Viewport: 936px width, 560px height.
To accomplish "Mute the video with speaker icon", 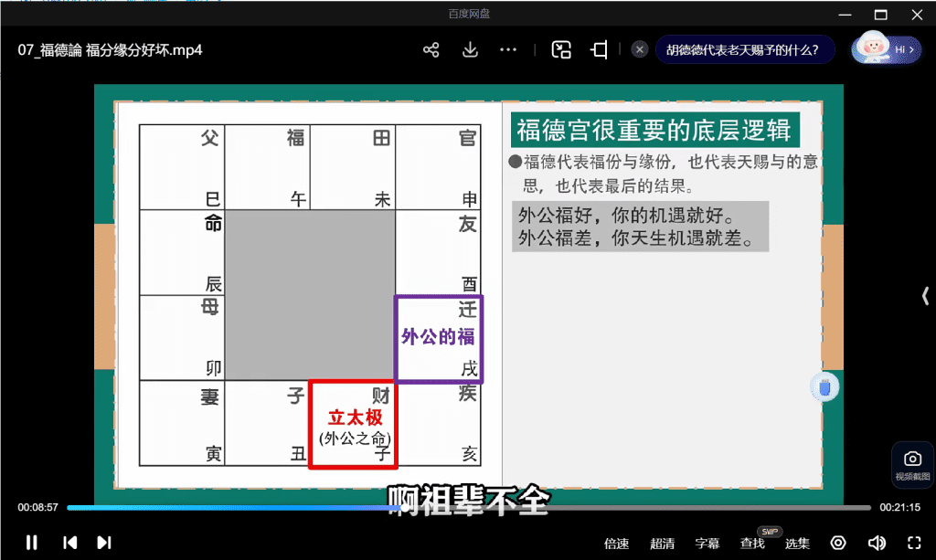I will click(x=876, y=544).
